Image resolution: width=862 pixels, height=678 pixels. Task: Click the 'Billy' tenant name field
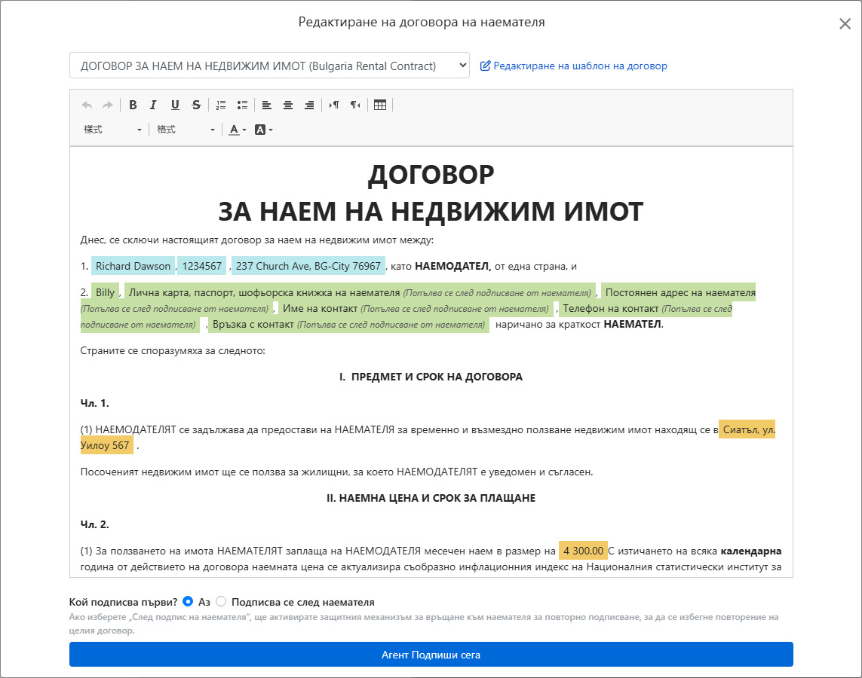(x=105, y=292)
